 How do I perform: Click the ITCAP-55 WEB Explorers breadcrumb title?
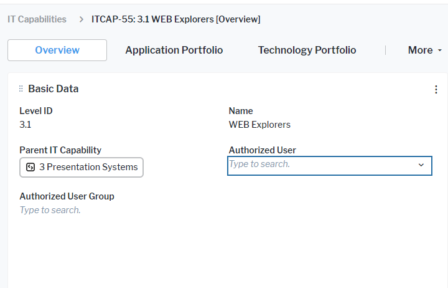click(175, 19)
